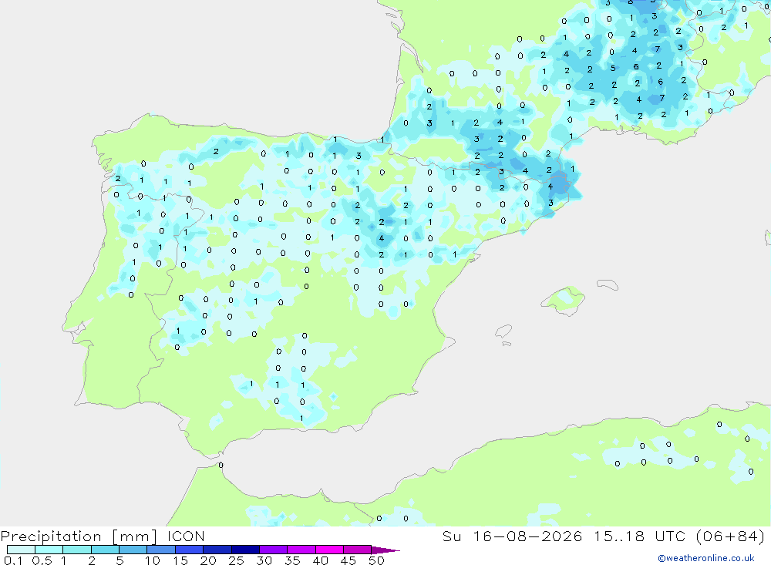Click the legend label "0.5"
The image size is (771, 565).
pyautogui.click(x=42, y=560)
